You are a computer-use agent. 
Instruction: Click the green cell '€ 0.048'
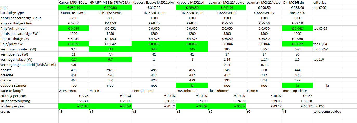(x=297, y=29)
